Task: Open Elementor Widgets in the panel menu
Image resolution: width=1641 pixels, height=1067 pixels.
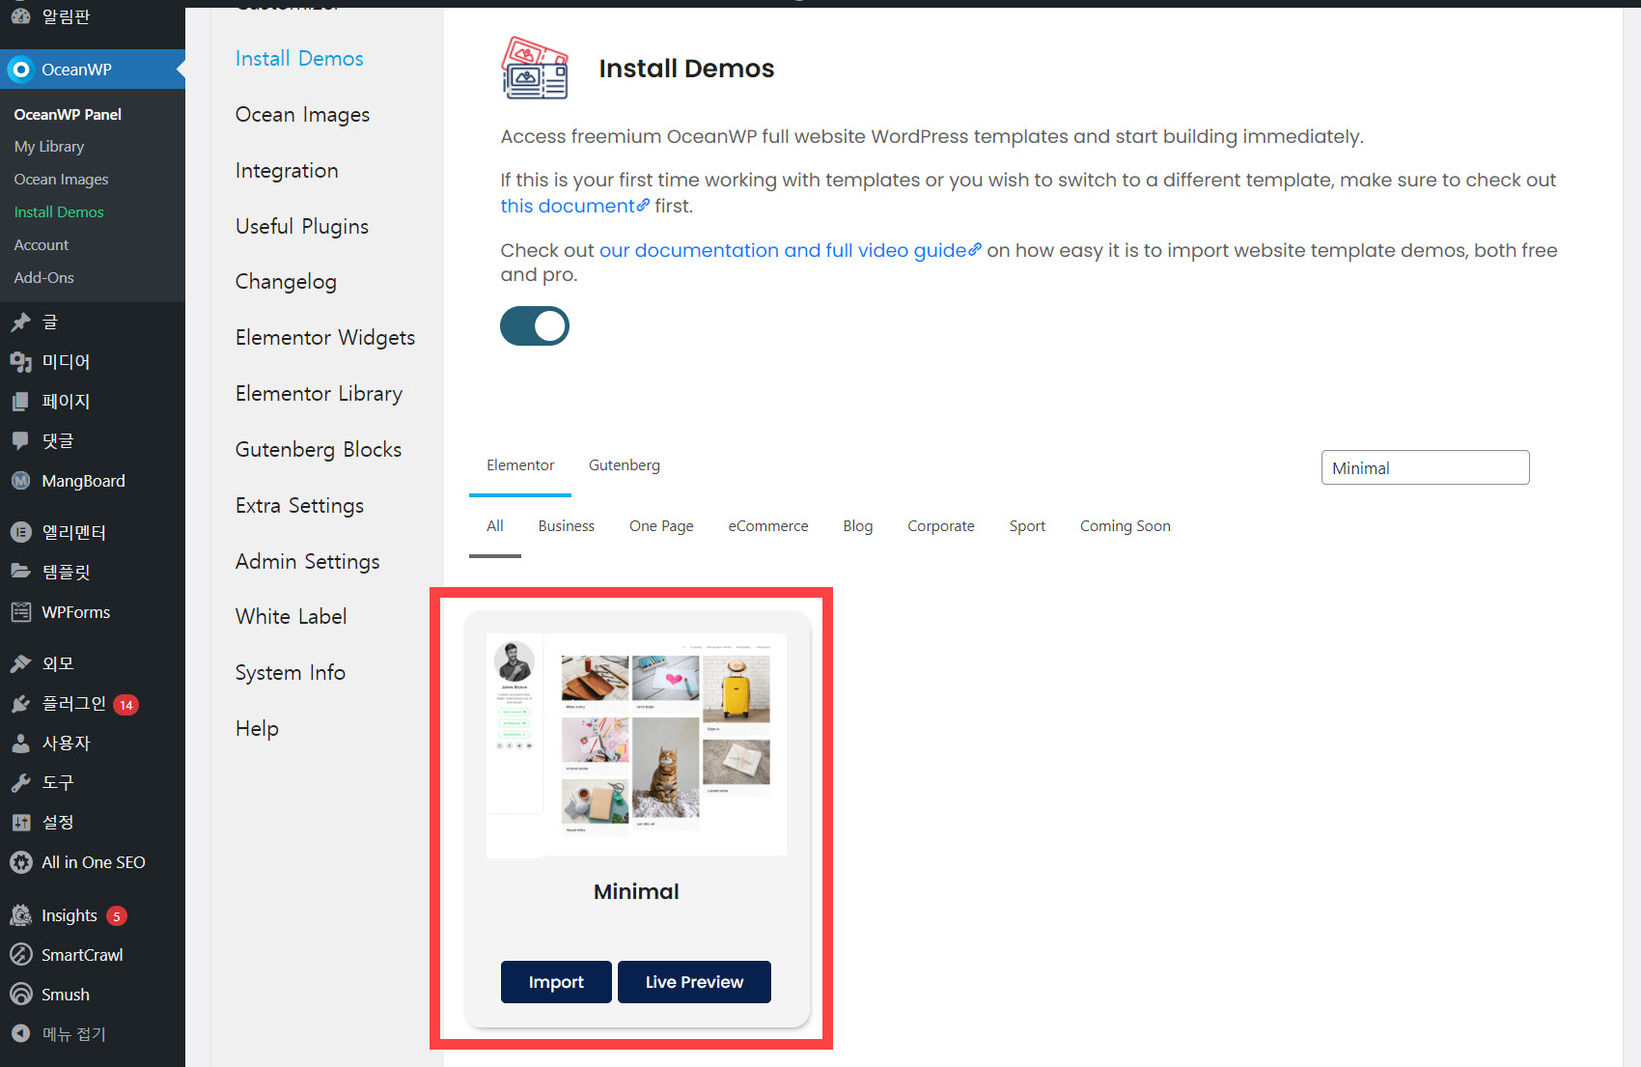Action: point(325,338)
